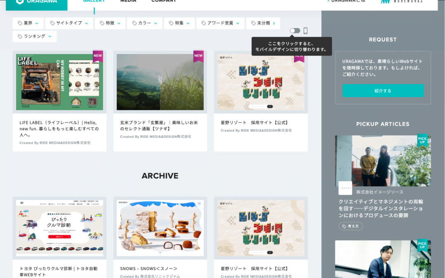This screenshot has height=278, width=445.
Task: Toggle the mobile design switch
Action: pos(295,30)
